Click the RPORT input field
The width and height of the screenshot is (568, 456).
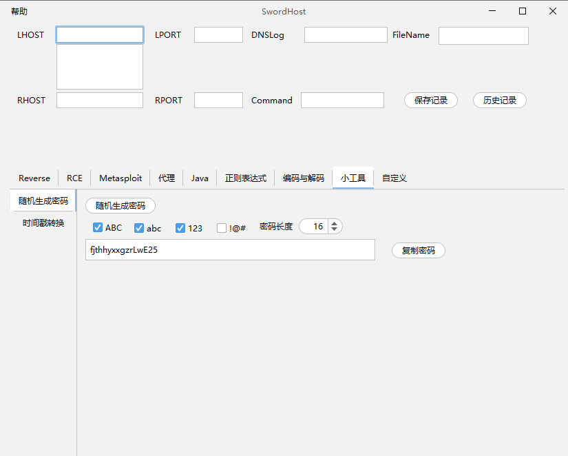click(x=218, y=100)
